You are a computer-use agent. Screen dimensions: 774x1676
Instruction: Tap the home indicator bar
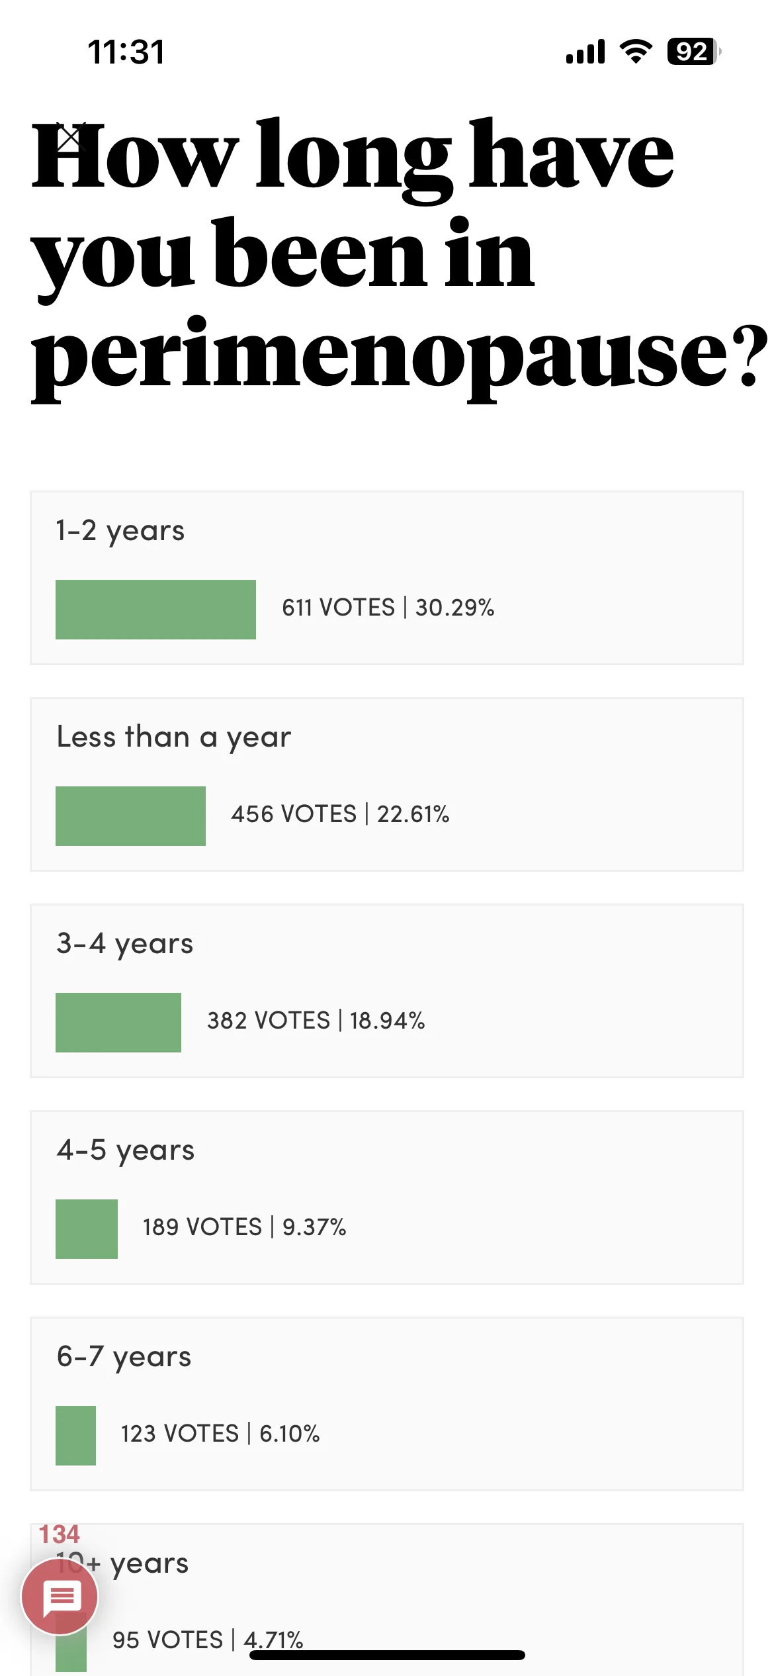[387, 1655]
